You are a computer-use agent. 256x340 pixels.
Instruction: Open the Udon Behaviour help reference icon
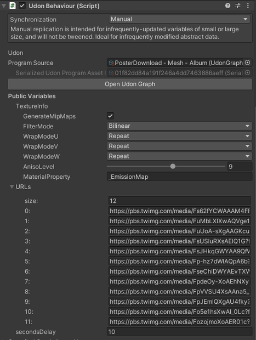(x=227, y=5)
